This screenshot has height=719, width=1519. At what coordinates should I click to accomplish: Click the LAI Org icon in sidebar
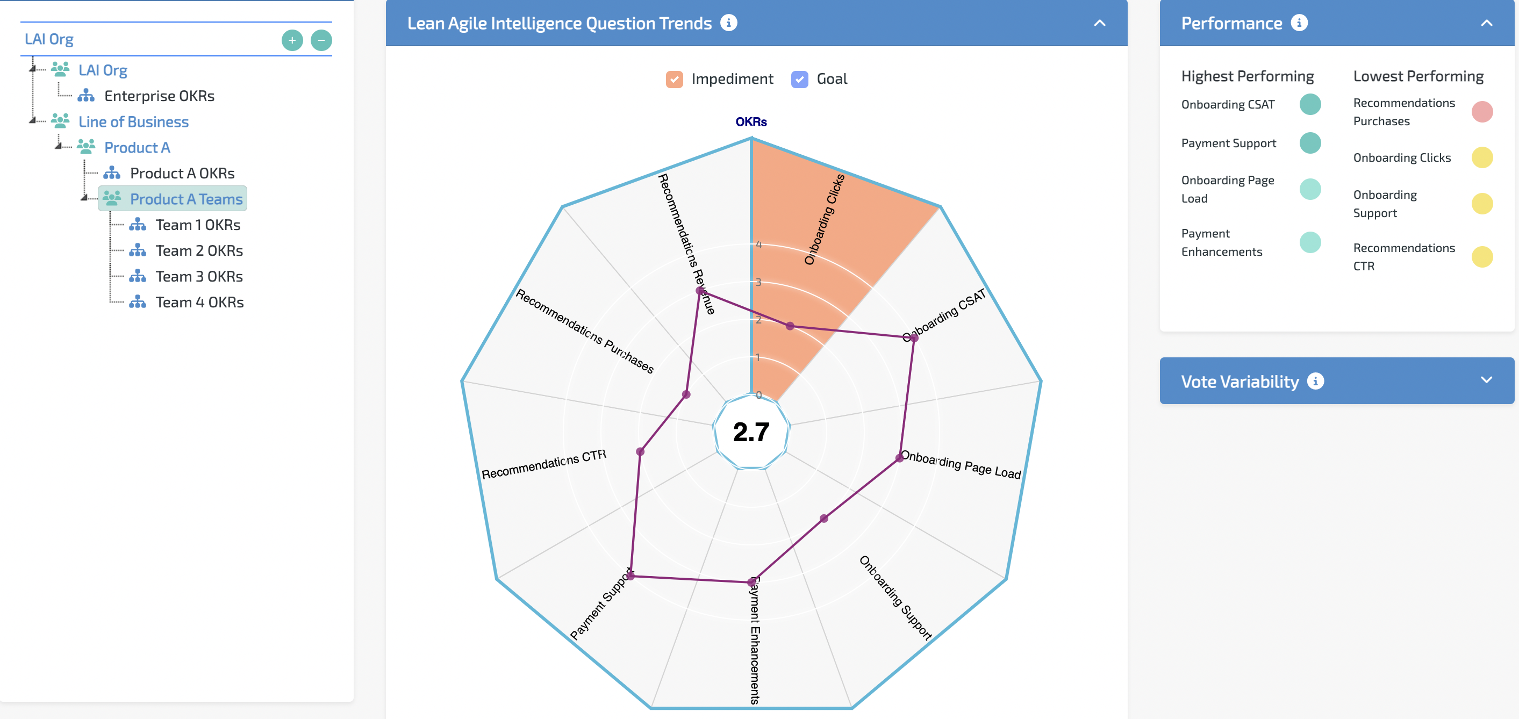[61, 69]
